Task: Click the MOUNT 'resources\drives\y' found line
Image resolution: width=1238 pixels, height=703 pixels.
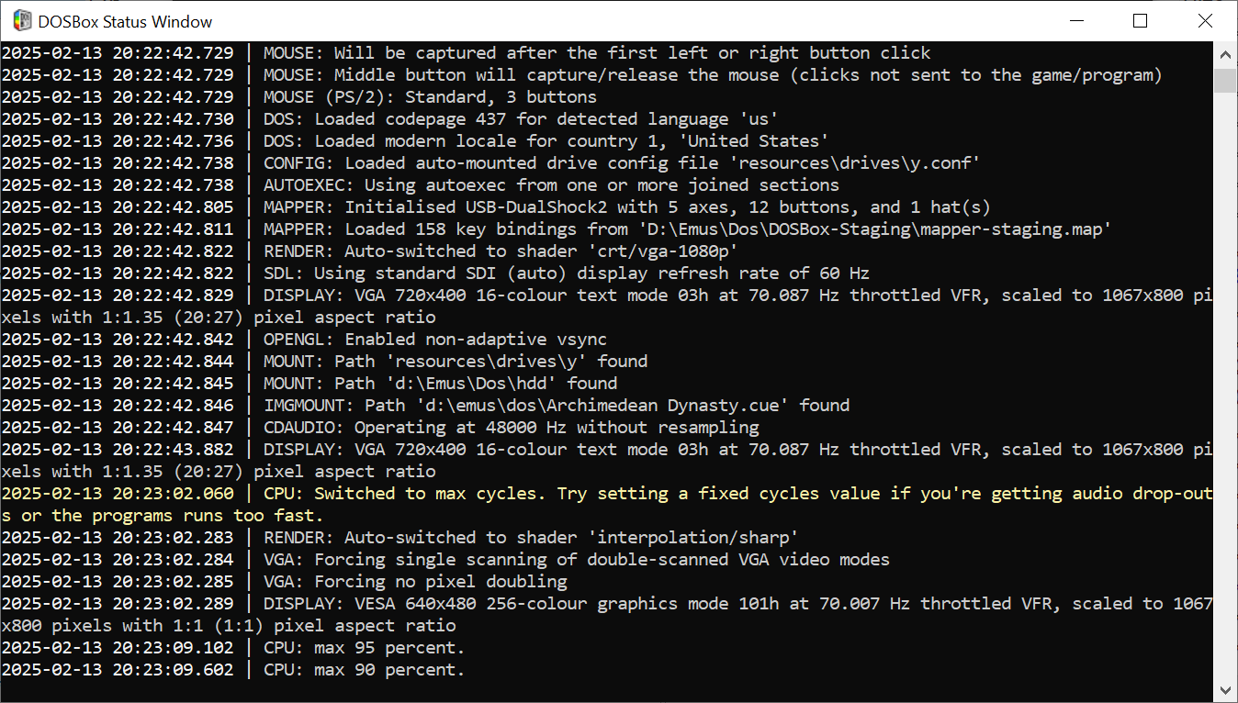Action: [324, 361]
